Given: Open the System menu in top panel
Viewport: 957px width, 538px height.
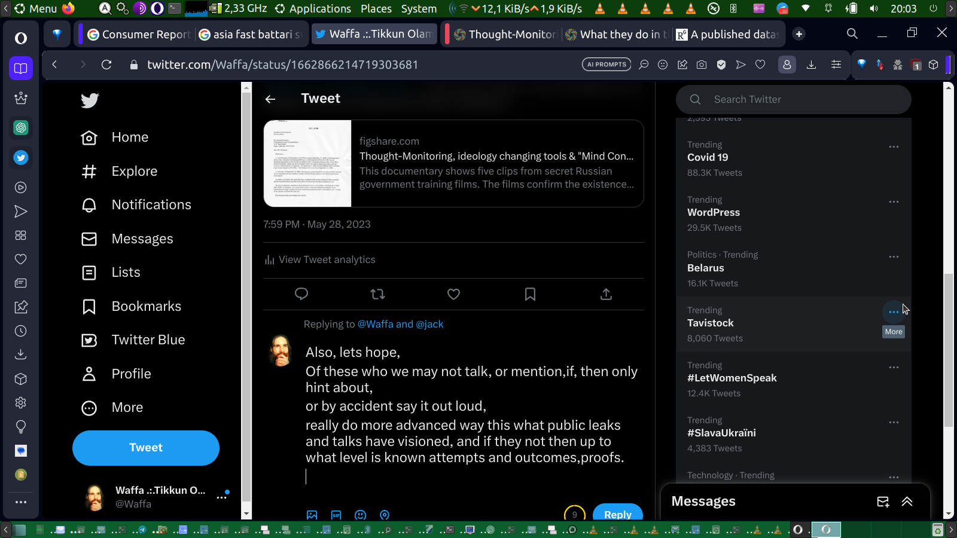Looking at the screenshot, I should (x=419, y=8).
